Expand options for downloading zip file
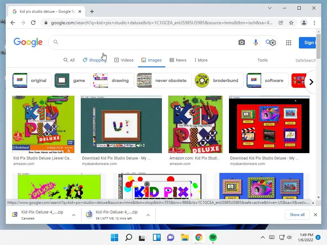 148,215
